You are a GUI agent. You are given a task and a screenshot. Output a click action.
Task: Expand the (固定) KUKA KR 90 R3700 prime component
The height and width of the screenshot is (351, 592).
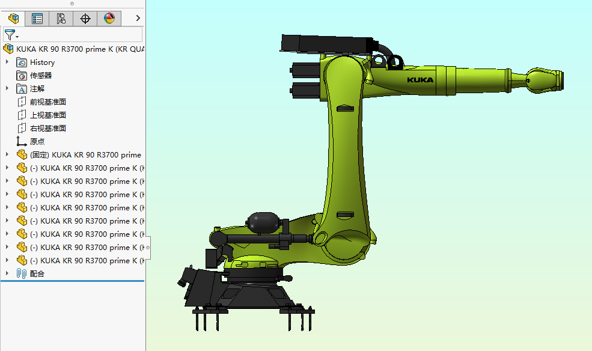pos(7,154)
